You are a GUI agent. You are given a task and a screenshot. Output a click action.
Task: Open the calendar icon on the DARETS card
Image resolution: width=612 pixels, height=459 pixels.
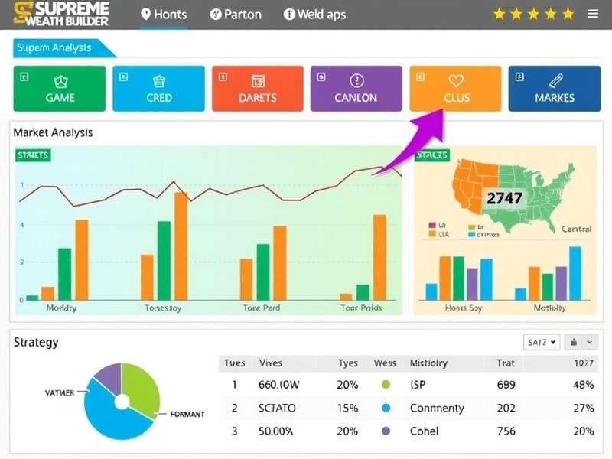(x=257, y=80)
